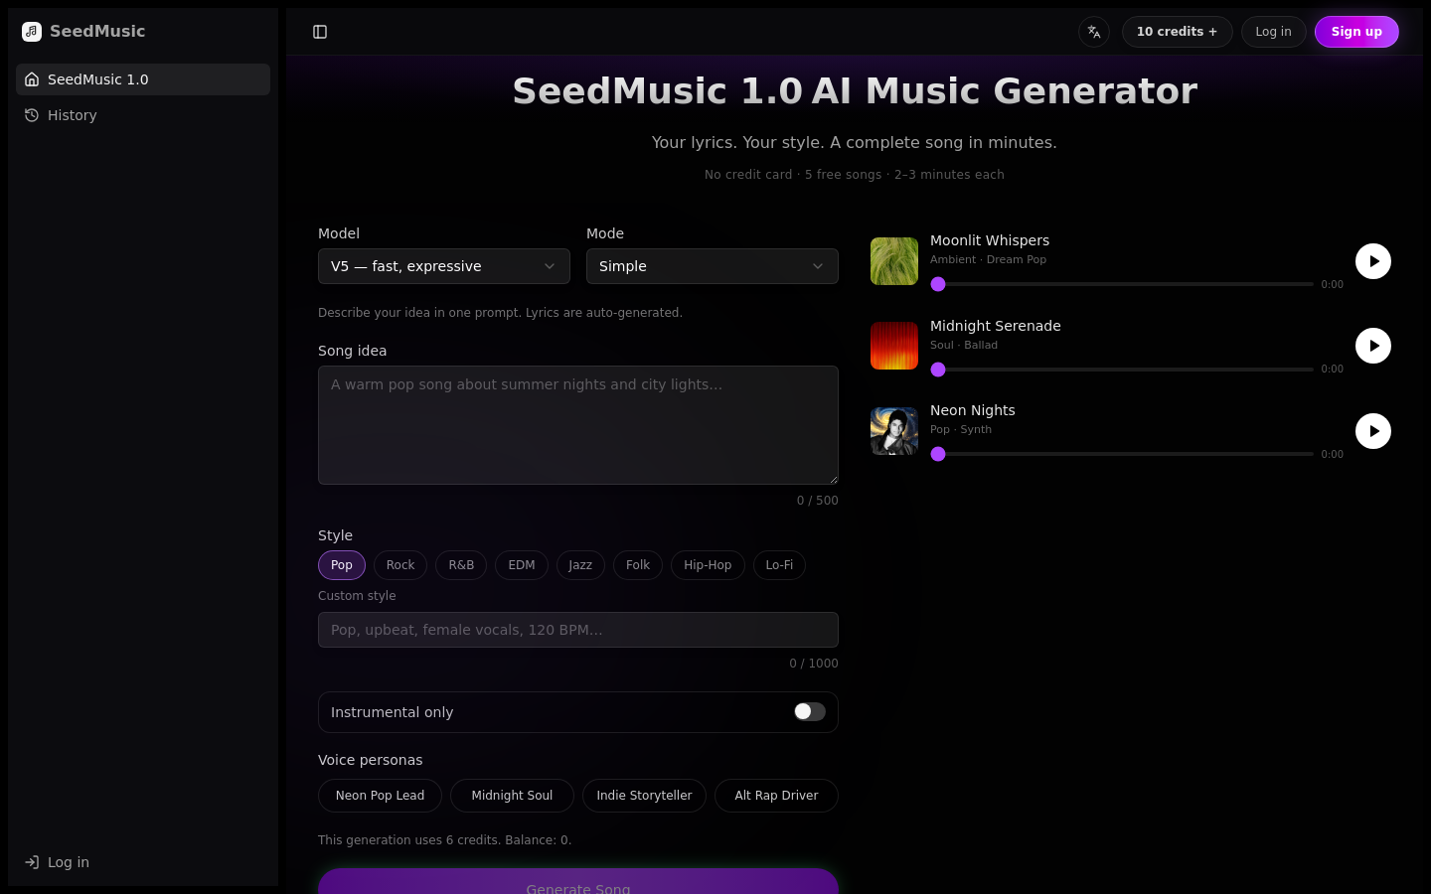This screenshot has height=894, width=1431.
Task: Click the History clock icon
Action: 32,115
